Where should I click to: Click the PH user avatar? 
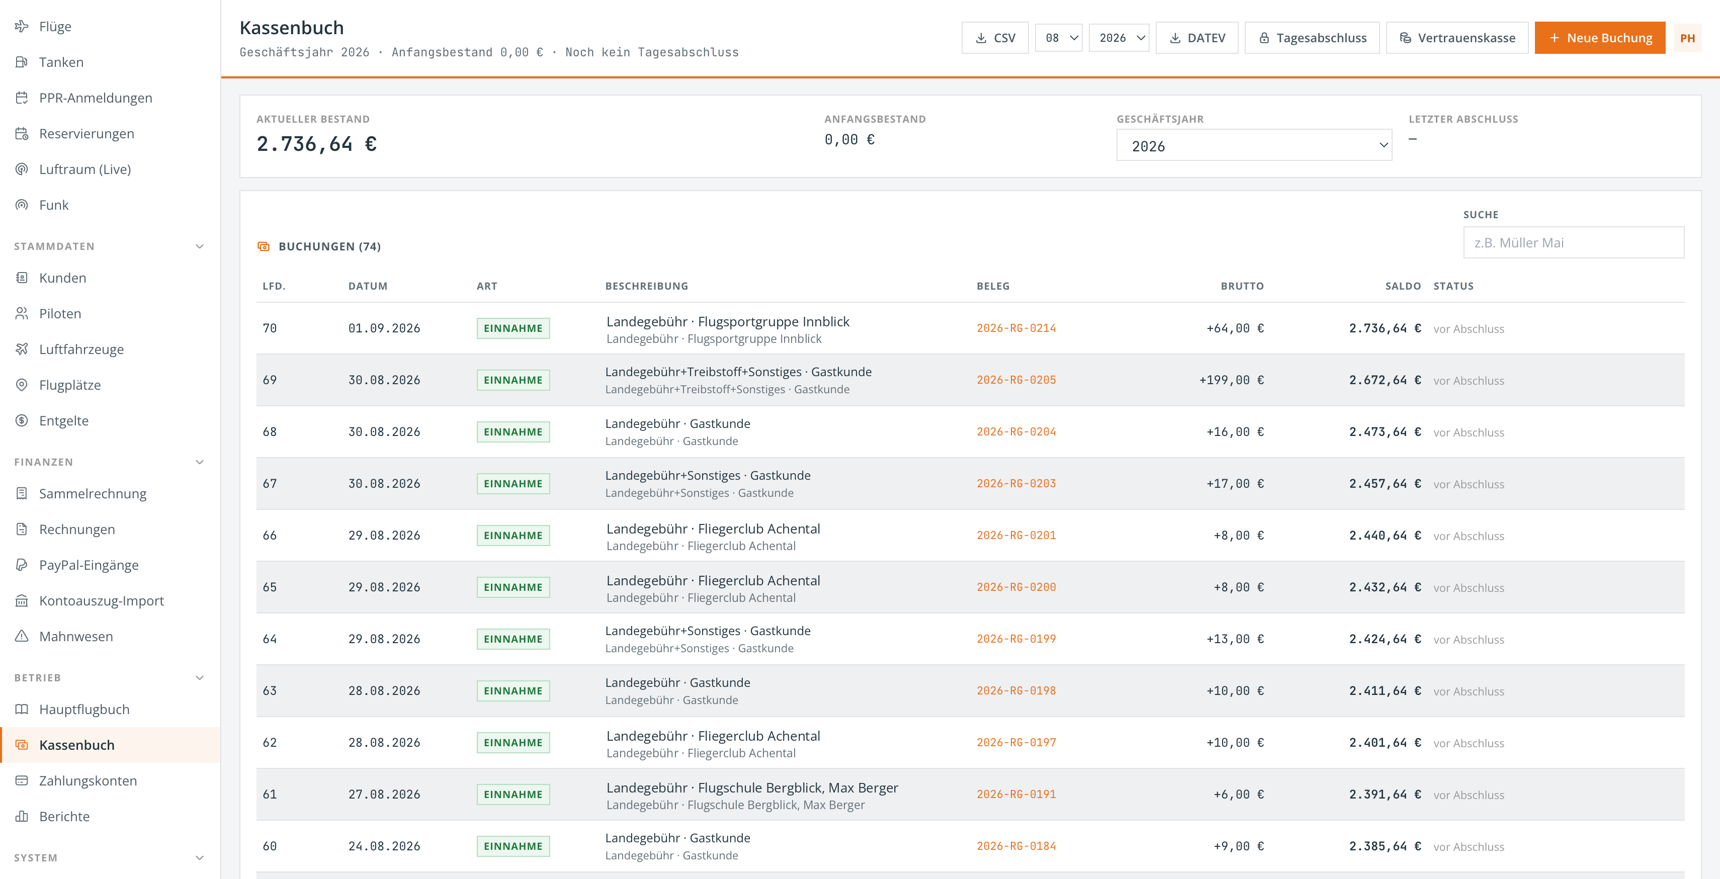(x=1687, y=38)
